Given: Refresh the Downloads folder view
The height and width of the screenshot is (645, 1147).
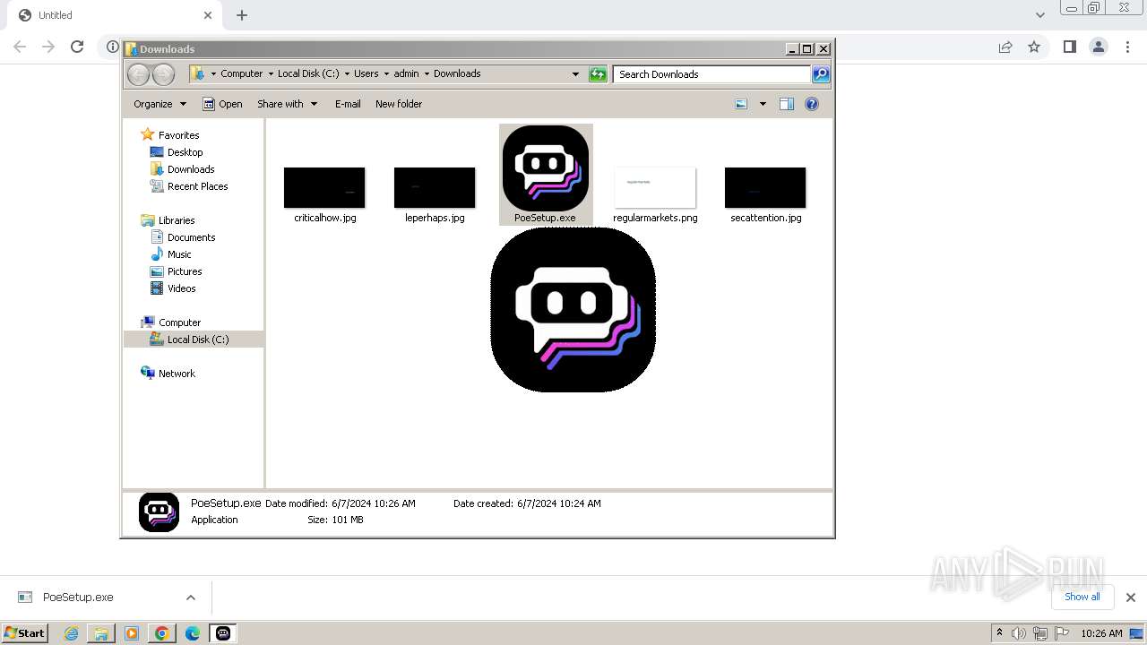Looking at the screenshot, I should click(x=598, y=74).
